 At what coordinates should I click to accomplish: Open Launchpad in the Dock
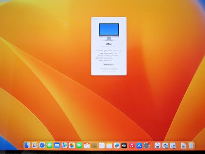pos(35,145)
